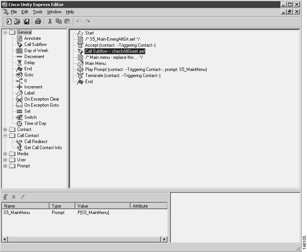Select the Set step icon
307x252 pixels.
[19, 111]
